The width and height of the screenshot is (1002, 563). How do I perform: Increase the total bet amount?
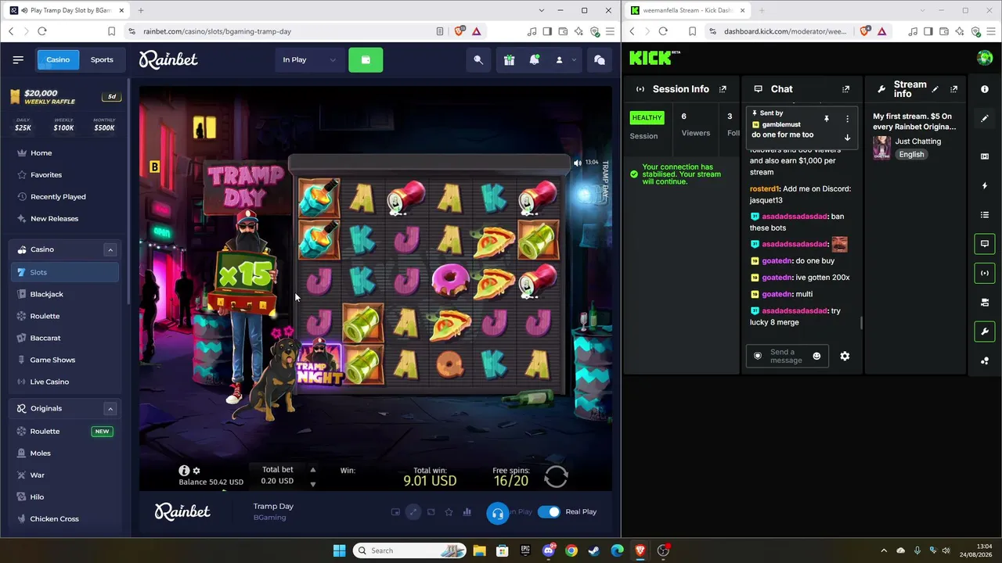pyautogui.click(x=312, y=470)
